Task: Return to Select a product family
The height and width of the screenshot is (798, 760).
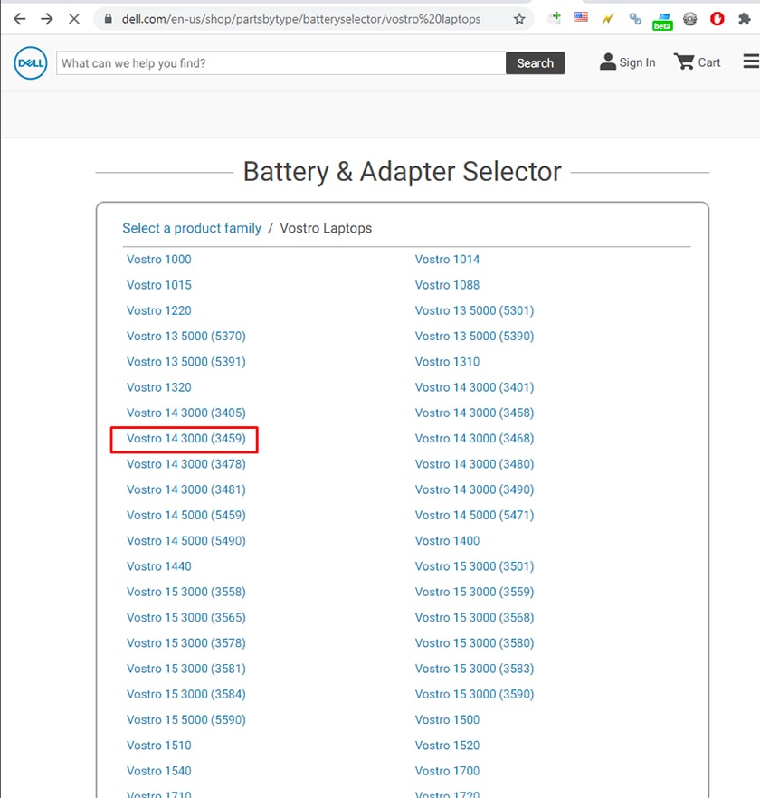Action: [x=192, y=228]
